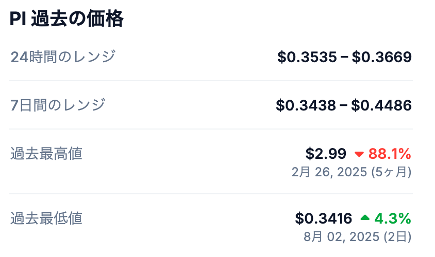Click the red down arrow beside 88.1%

tap(359, 154)
